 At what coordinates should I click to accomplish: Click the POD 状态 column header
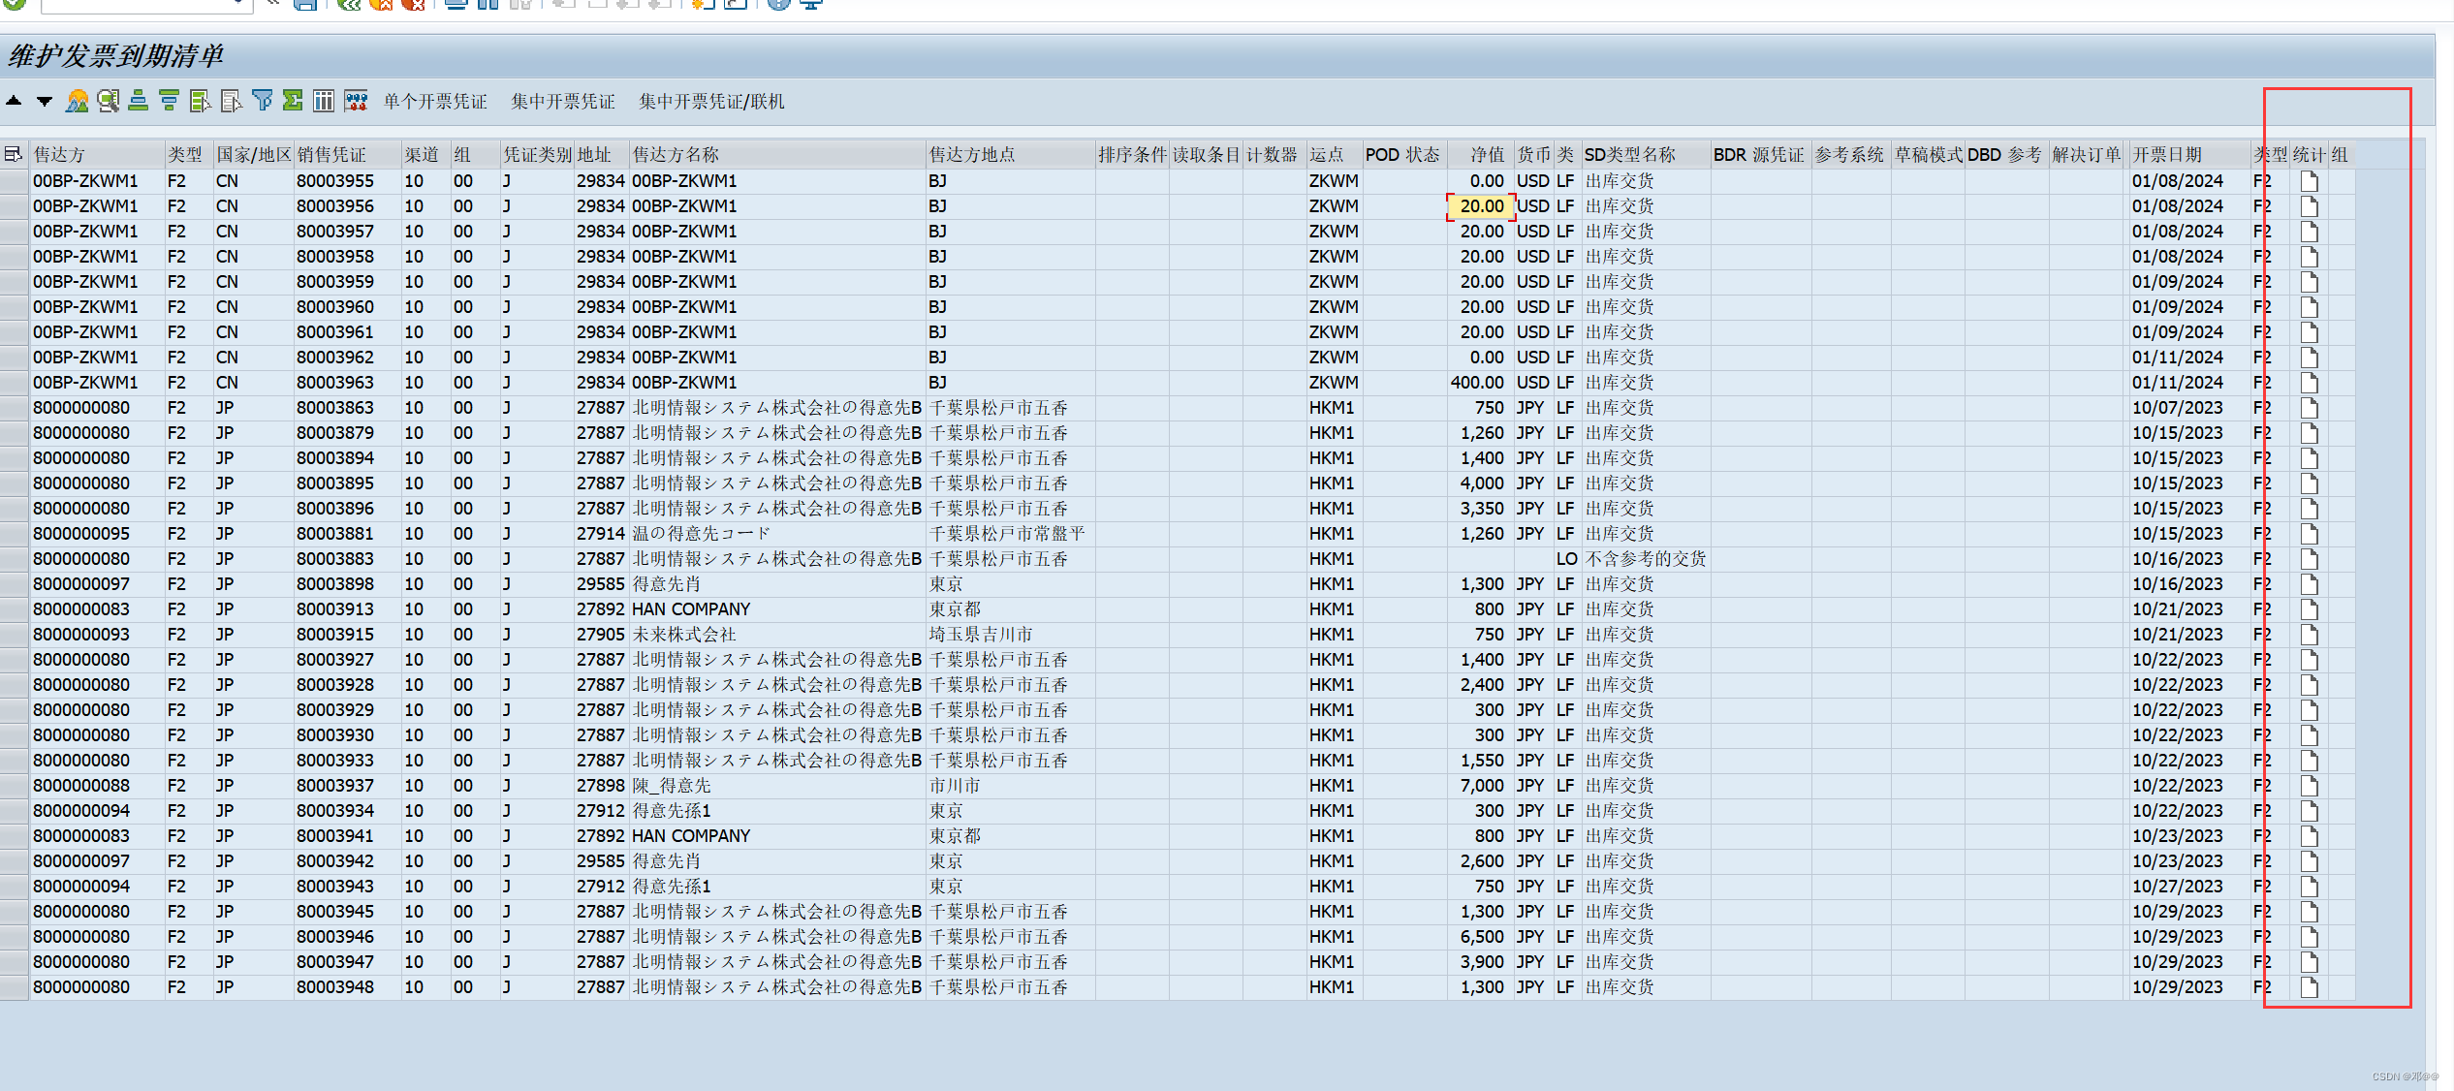1404,155
